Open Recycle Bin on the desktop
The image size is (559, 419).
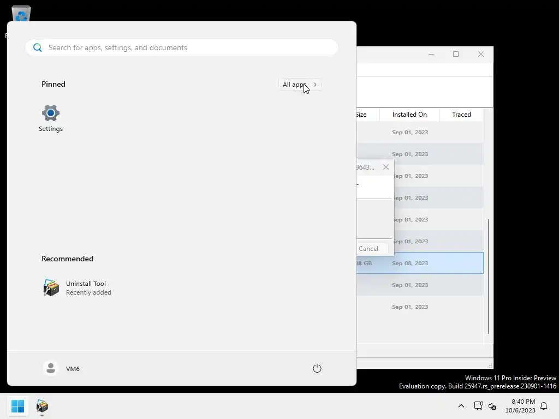click(x=21, y=14)
